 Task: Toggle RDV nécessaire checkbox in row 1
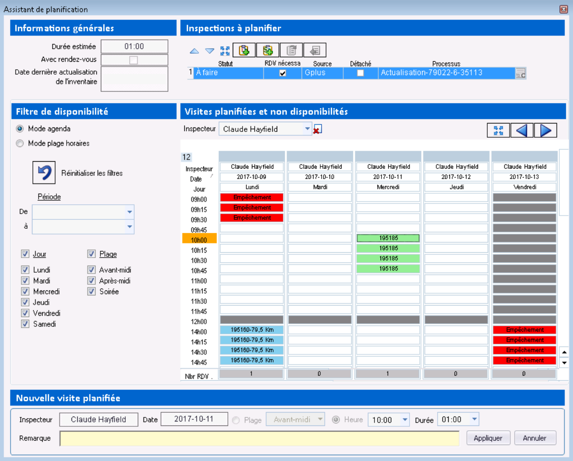283,73
